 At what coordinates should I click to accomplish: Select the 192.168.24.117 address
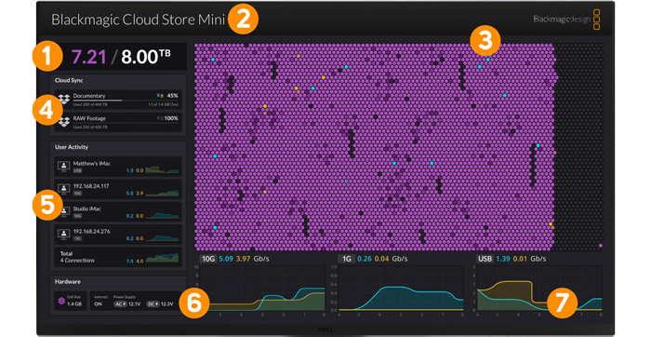click(91, 186)
